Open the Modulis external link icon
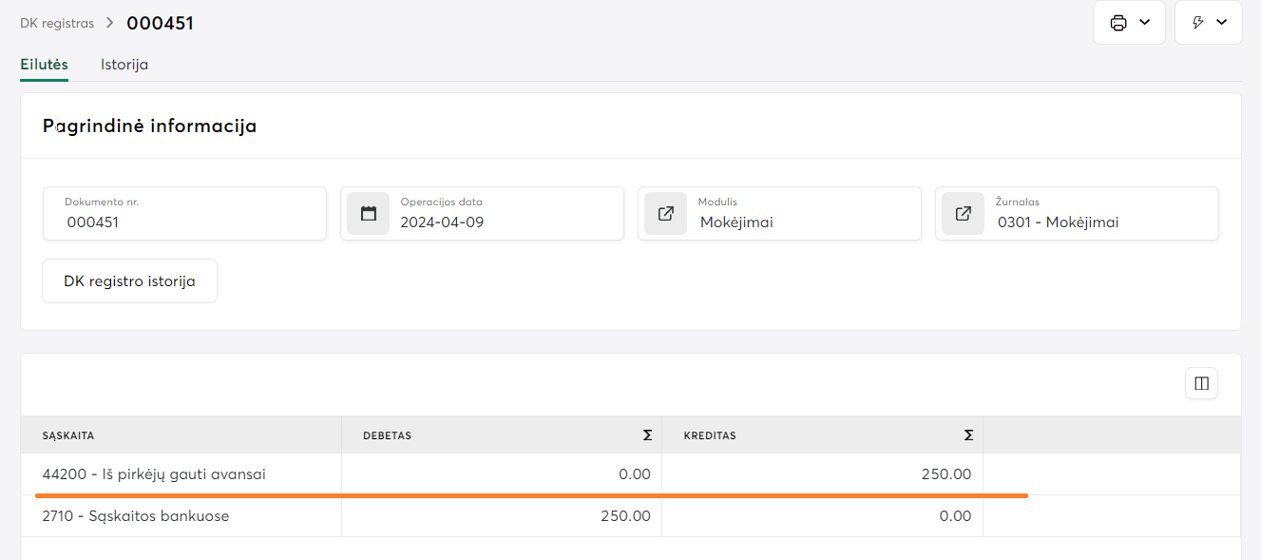This screenshot has height=560, width=1261. click(x=665, y=213)
